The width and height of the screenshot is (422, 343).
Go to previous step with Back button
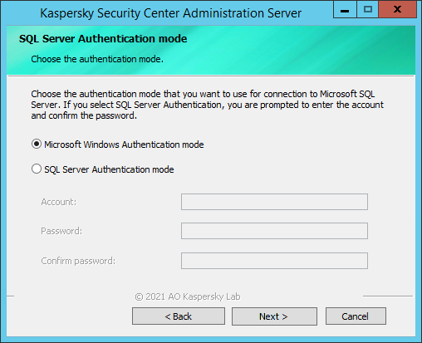point(179,316)
